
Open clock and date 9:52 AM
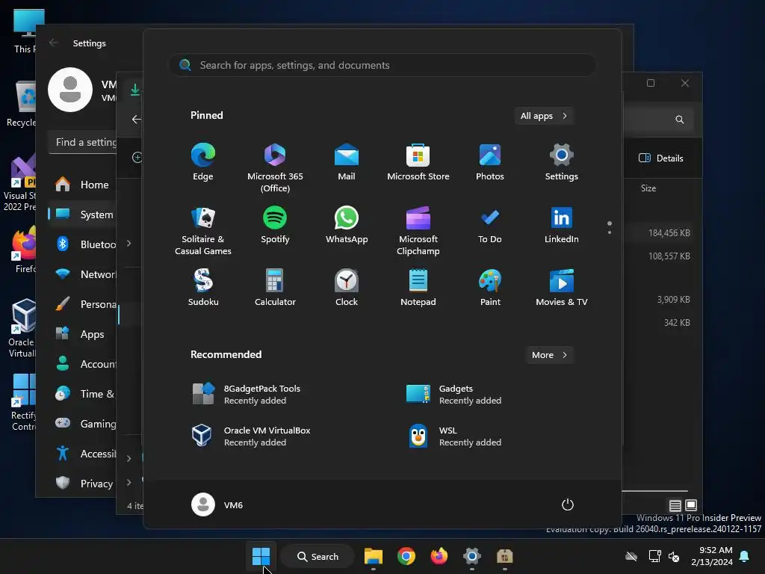pos(712,556)
